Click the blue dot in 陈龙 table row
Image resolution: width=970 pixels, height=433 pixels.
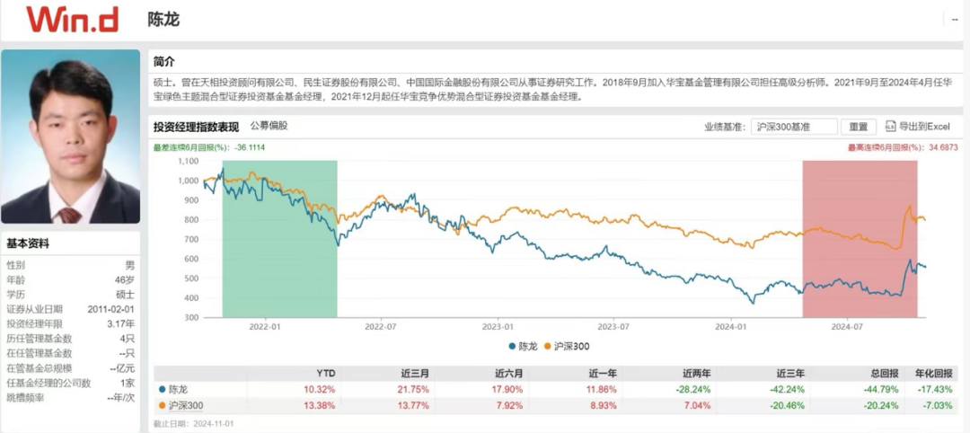pyautogui.click(x=162, y=389)
